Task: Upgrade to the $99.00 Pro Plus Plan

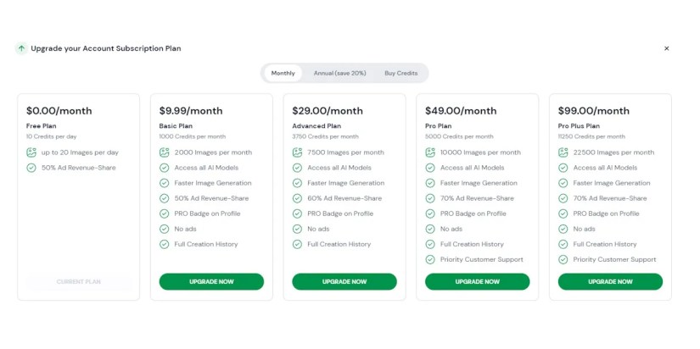Action: click(610, 281)
